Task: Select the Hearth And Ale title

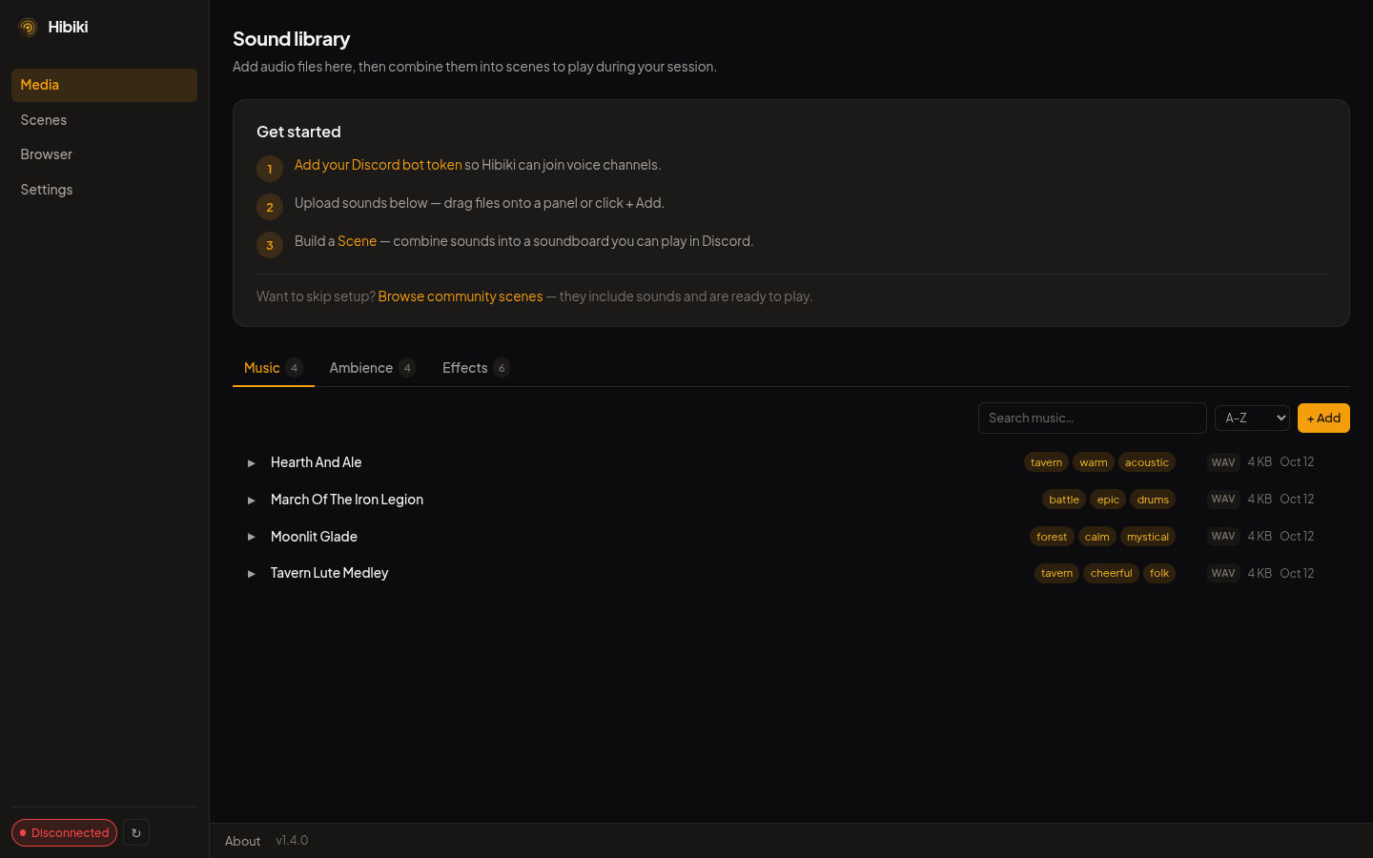Action: pyautogui.click(x=317, y=462)
